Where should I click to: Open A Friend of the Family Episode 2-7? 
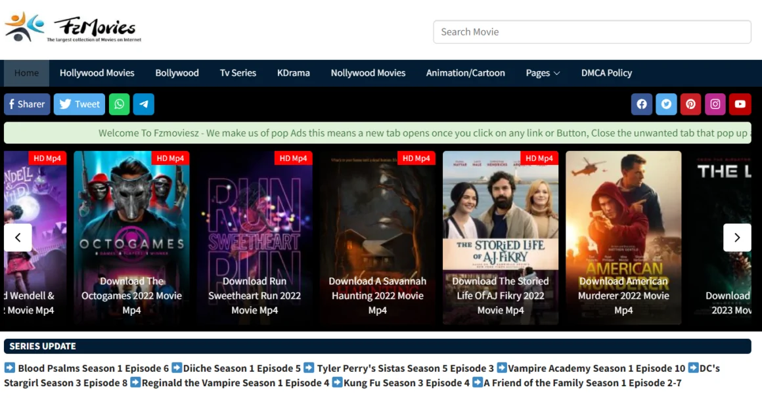[582, 383]
